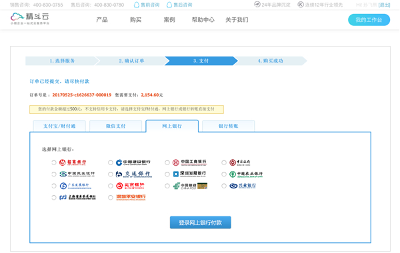
Task: Select the 中国农业银行 radio button
Action: point(224,174)
